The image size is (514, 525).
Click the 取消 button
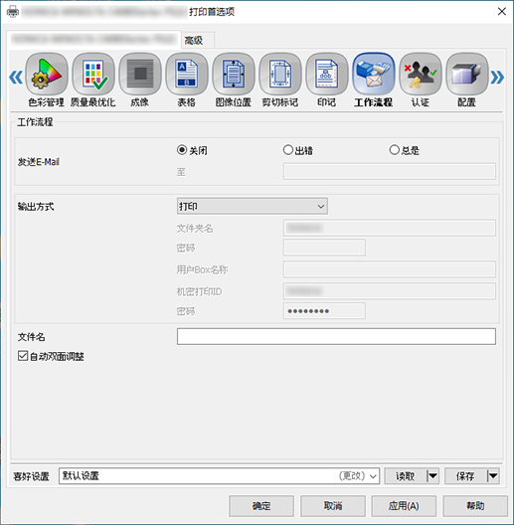tap(333, 506)
